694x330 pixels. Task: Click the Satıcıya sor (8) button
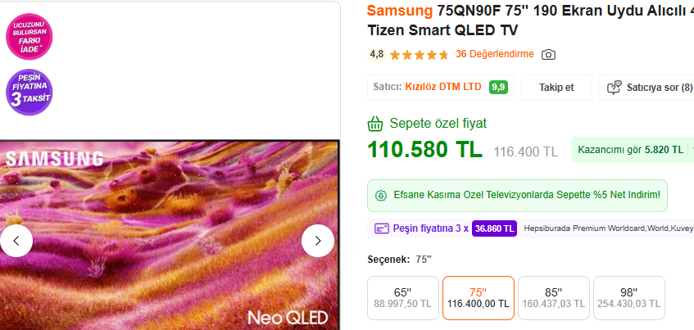[646, 88]
